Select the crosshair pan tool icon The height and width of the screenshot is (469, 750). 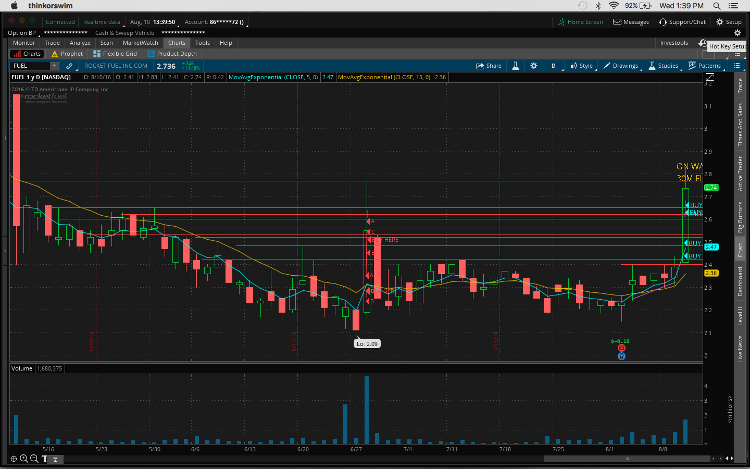point(14,459)
